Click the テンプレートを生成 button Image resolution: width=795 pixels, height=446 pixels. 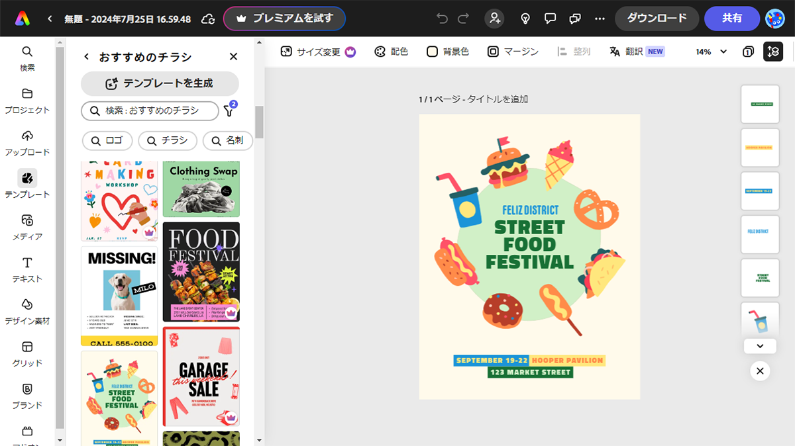click(x=160, y=83)
